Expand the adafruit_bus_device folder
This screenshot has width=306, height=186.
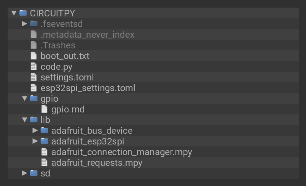tap(35, 130)
